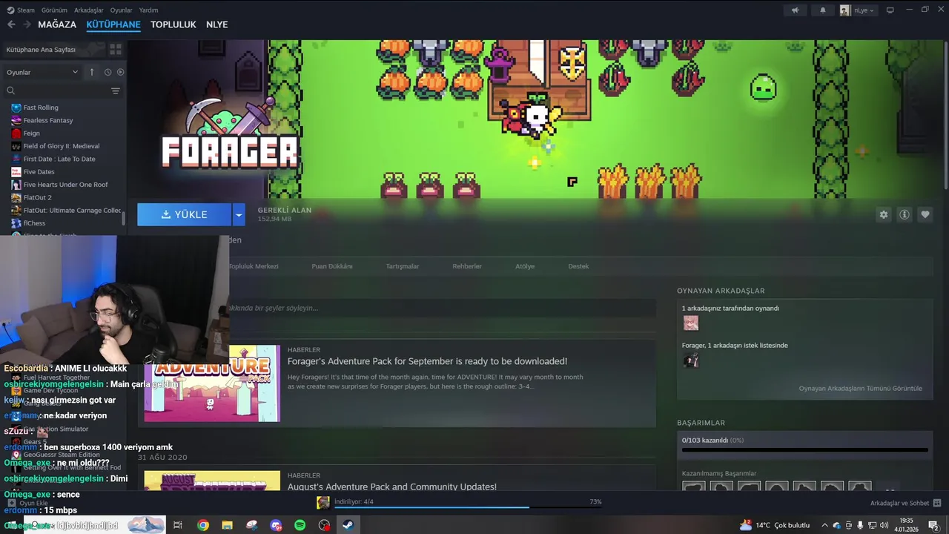Expand the YÜKLE button dropdown arrow

pos(239,214)
